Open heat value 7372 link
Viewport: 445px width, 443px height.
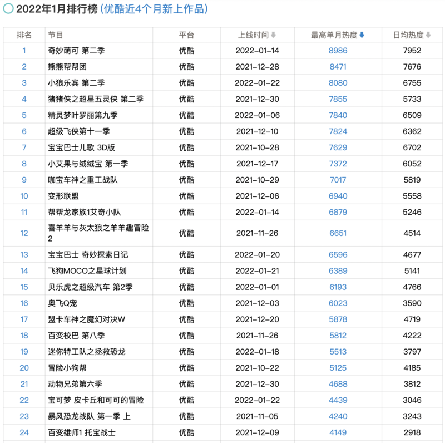(x=338, y=164)
